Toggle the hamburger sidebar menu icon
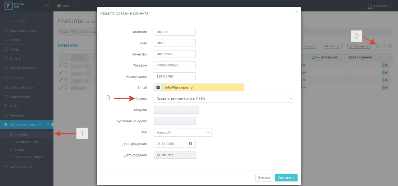398x186 pixels. [47, 6]
